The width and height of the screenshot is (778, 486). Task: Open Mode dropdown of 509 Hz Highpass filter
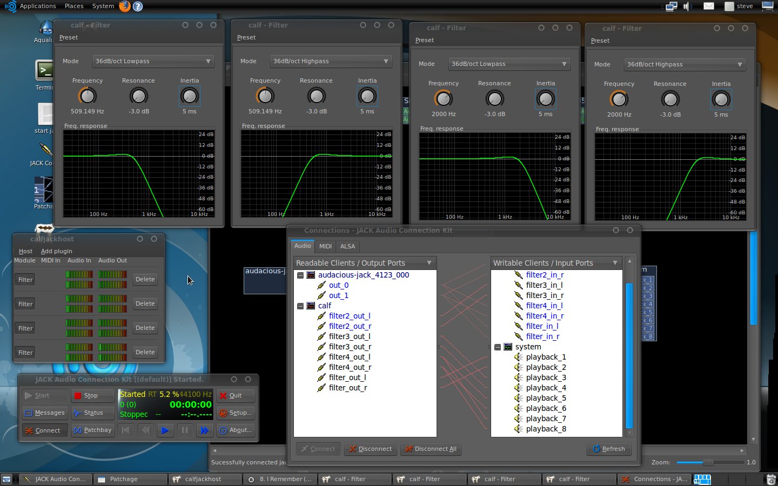click(331, 61)
